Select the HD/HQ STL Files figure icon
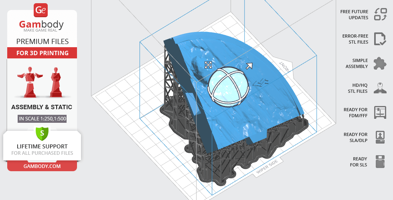The width and height of the screenshot is (393, 200). tap(380, 88)
